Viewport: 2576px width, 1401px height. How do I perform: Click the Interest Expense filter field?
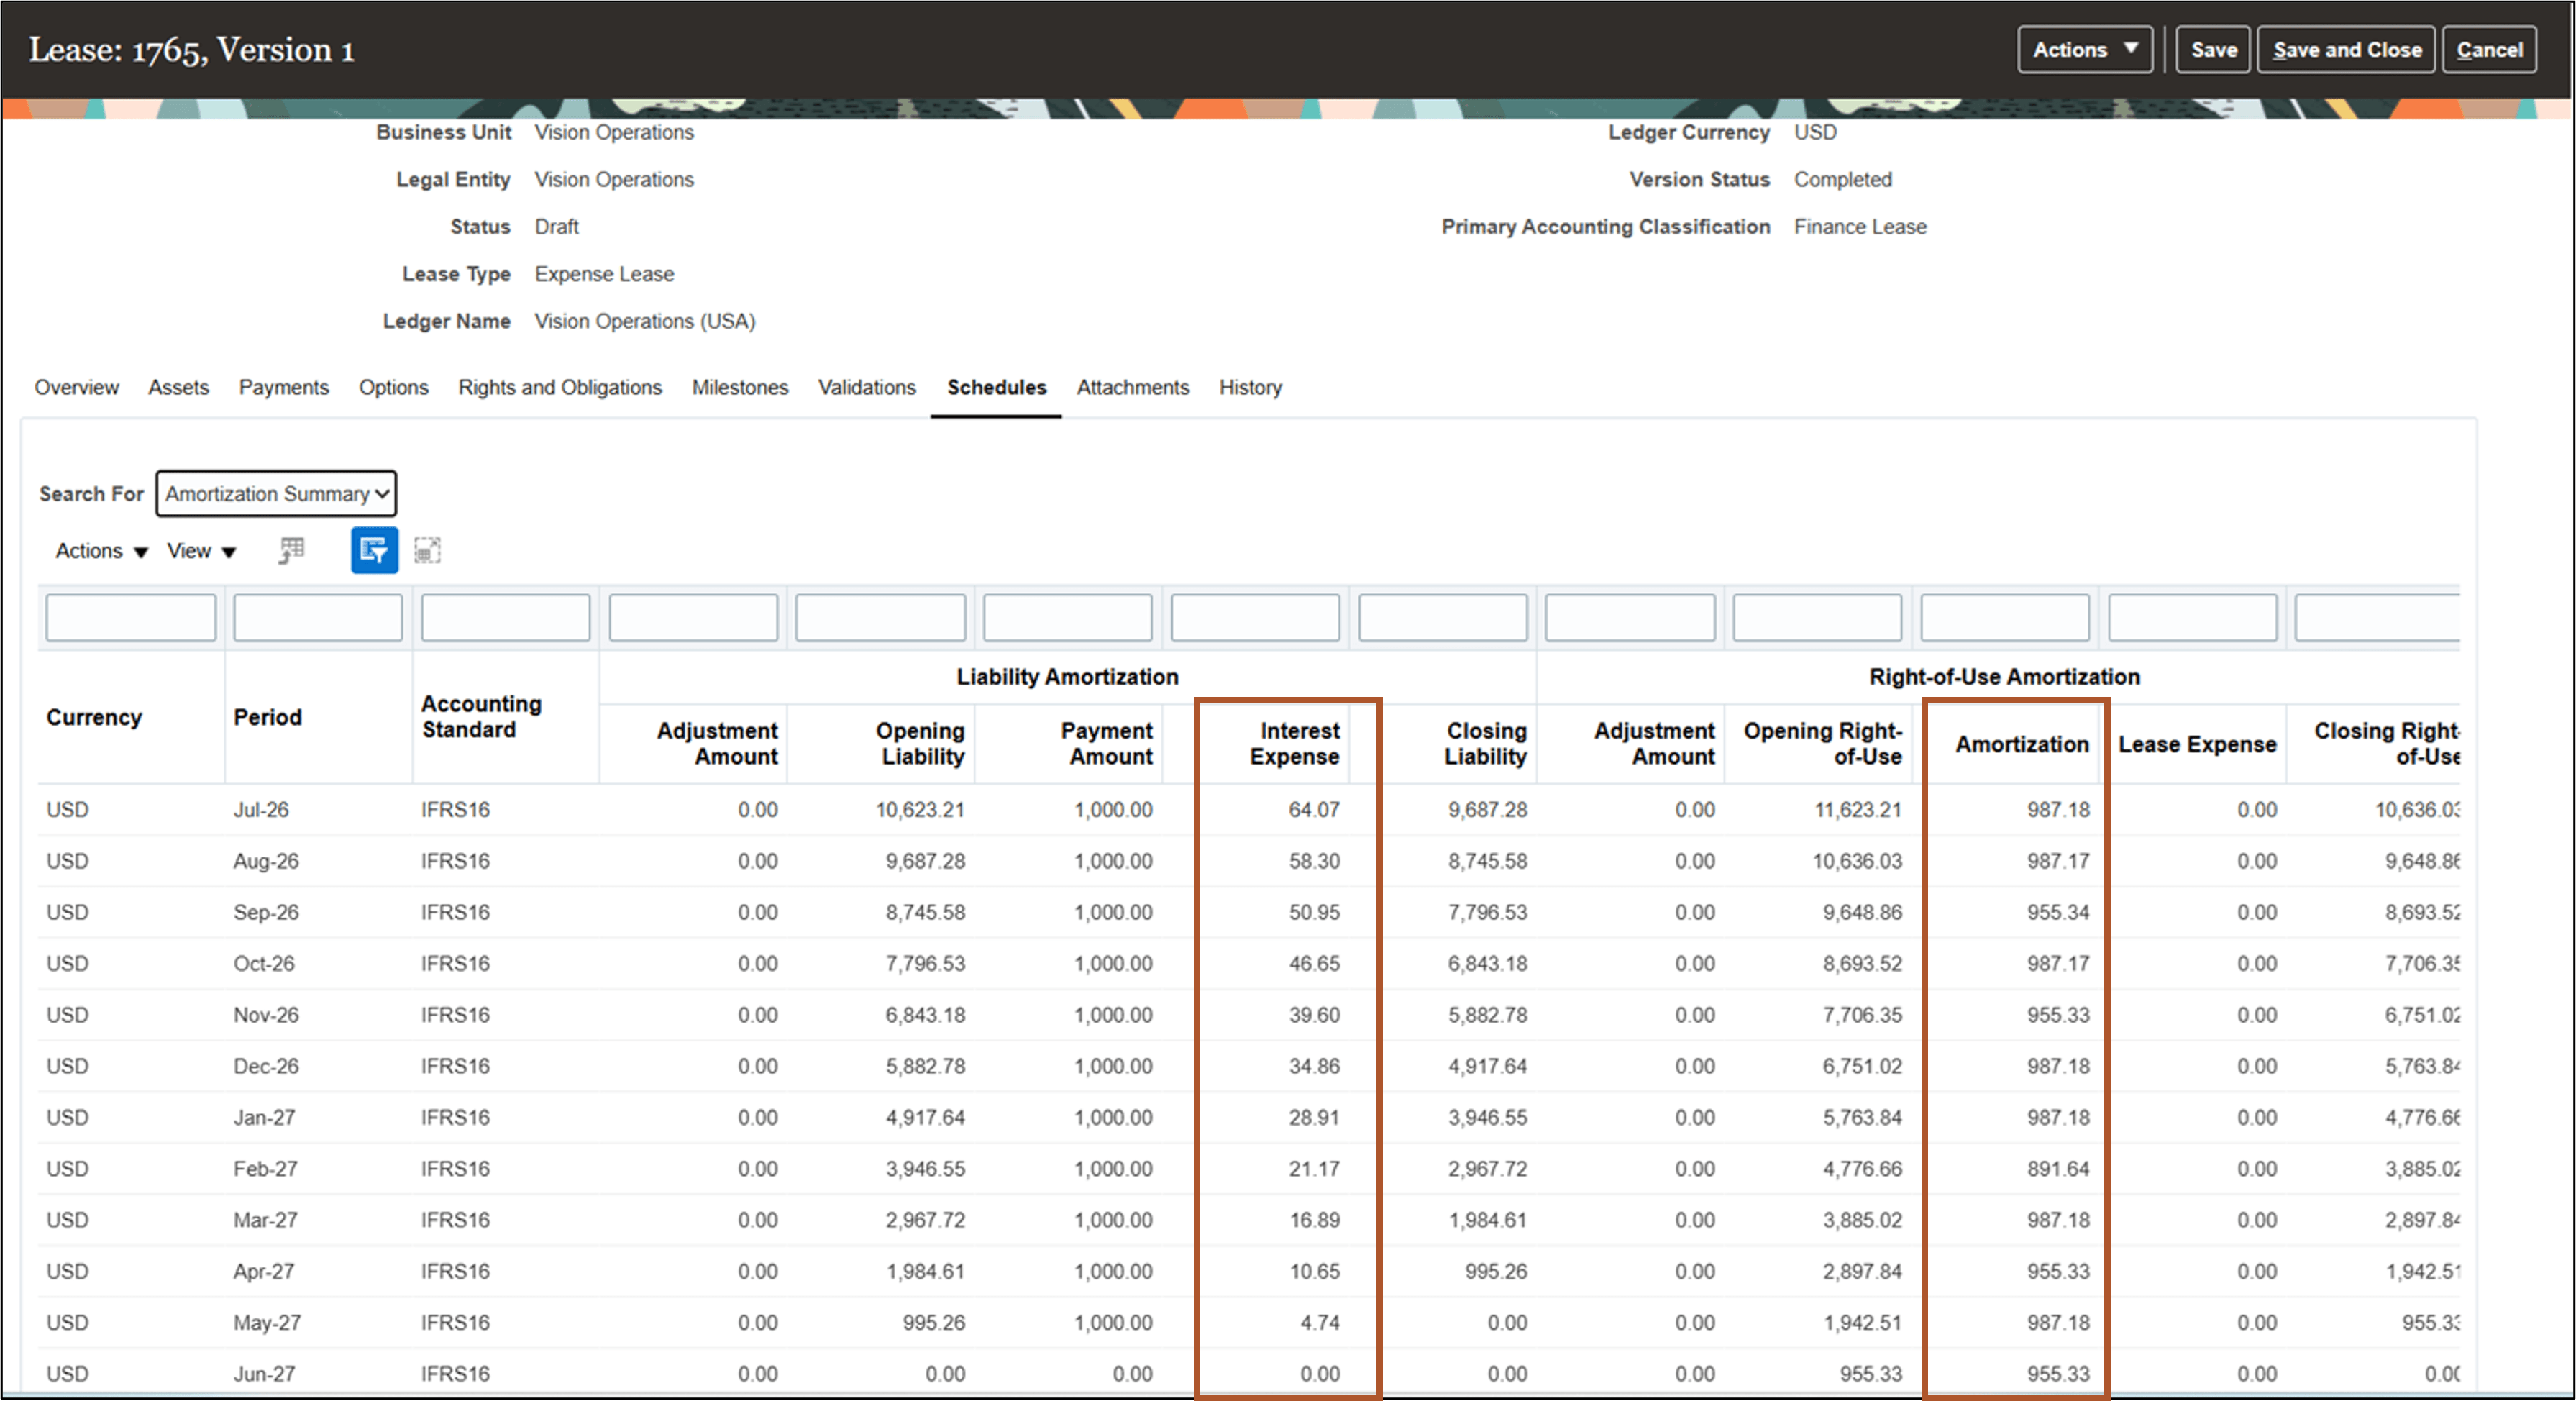pos(1255,617)
